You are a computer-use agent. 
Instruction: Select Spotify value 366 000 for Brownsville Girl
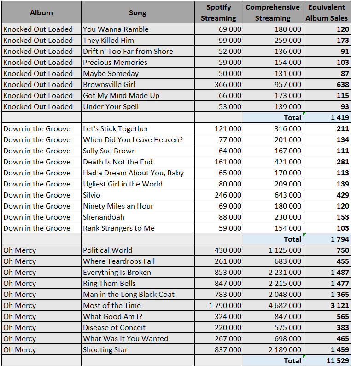[x=219, y=84]
